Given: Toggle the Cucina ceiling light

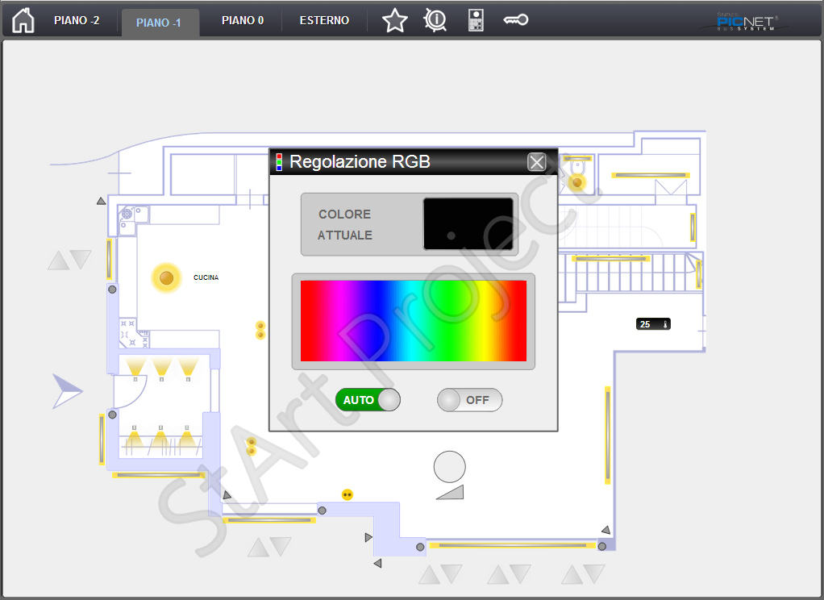Looking at the screenshot, I should 166,278.
